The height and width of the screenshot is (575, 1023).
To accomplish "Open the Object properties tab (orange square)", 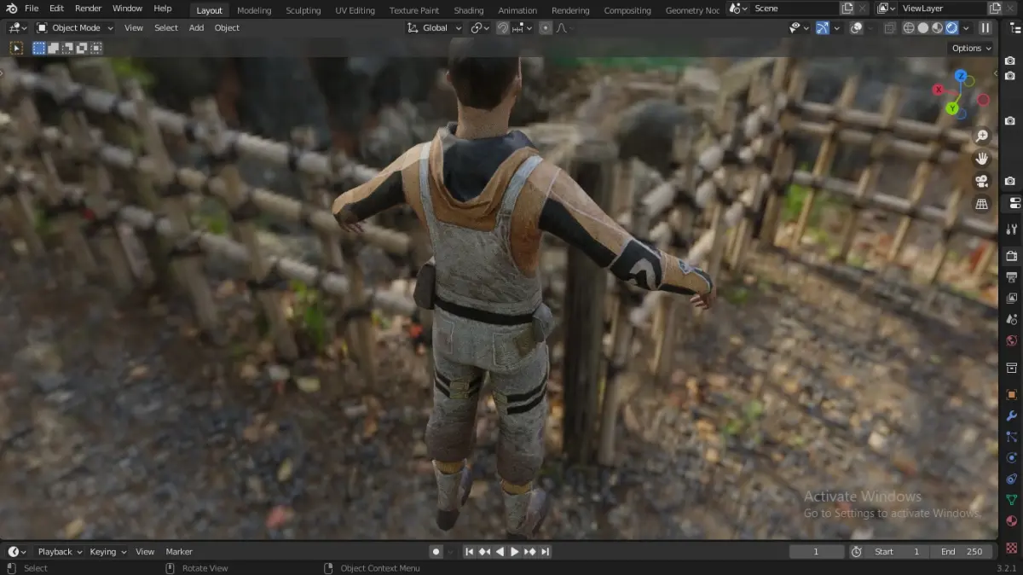I will click(x=1012, y=394).
